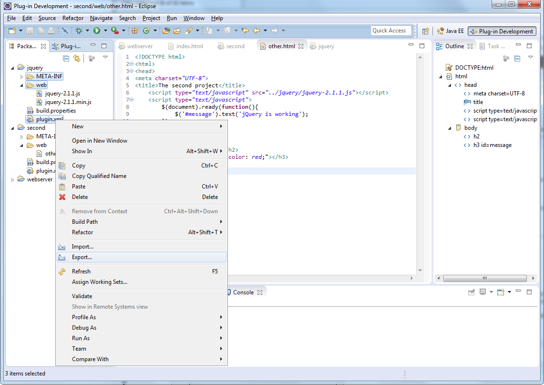544x385 pixels.
Task: Click Console display selected console icon
Action: point(482,292)
